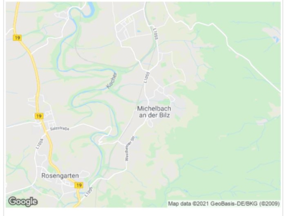Viewport: 288px width, 216px height.
Task: Click the route 19 shield near Salzstraße
Action: point(39,116)
